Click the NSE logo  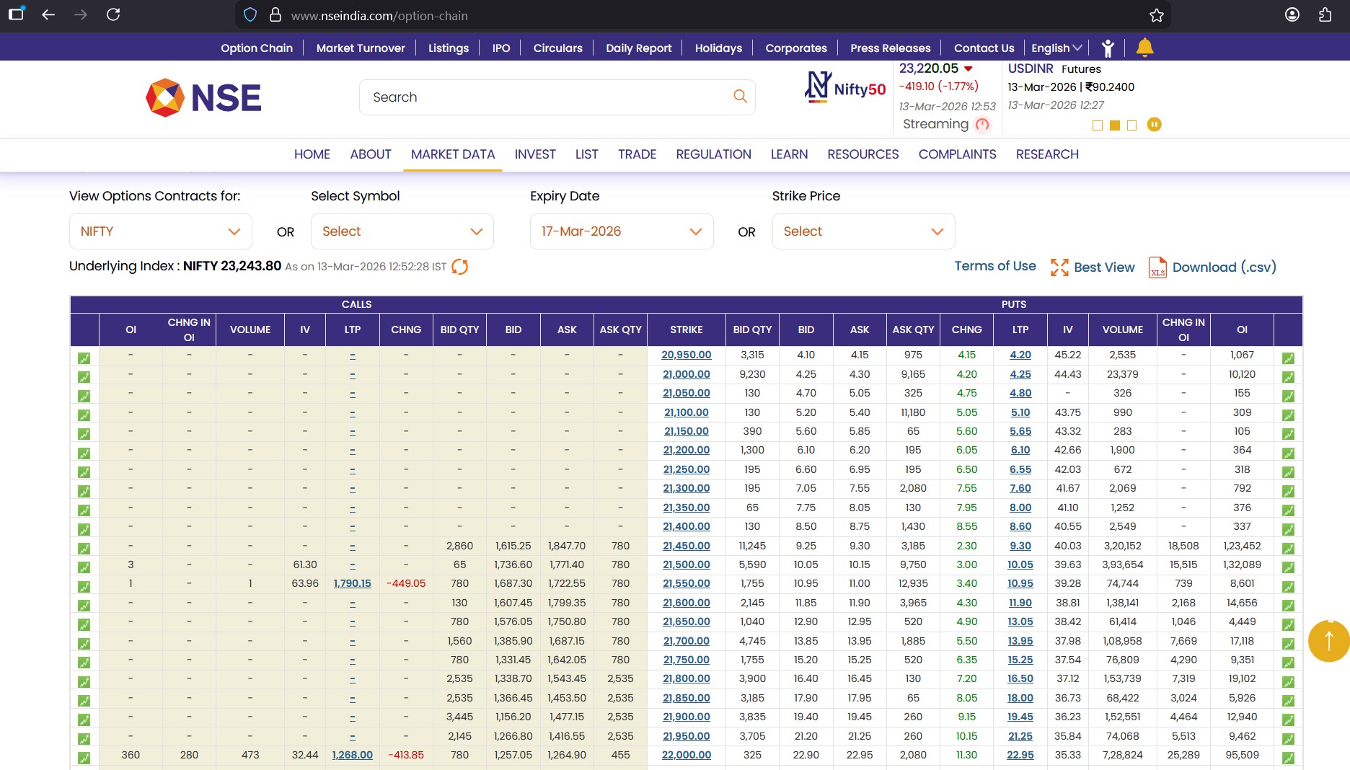[x=203, y=97]
